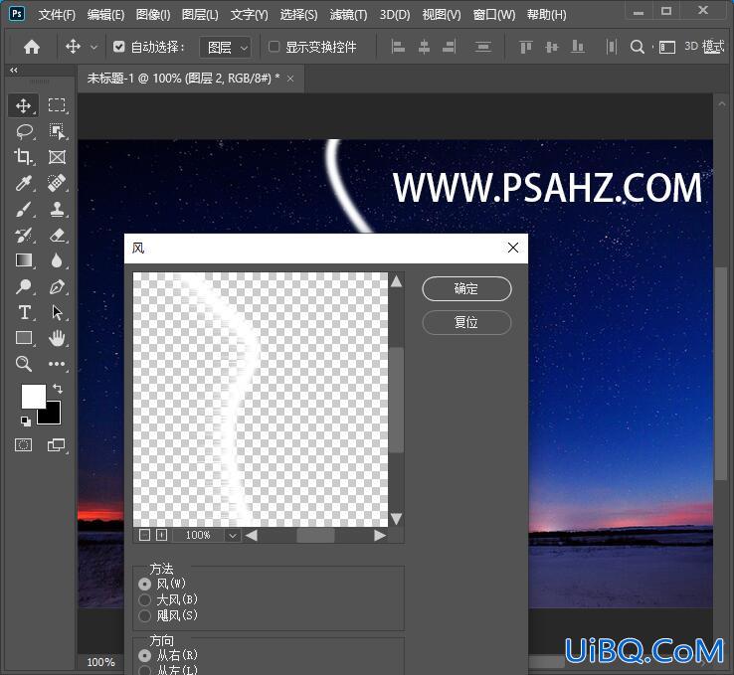Open the 图层(L) menu
The width and height of the screenshot is (734, 675).
tap(200, 15)
